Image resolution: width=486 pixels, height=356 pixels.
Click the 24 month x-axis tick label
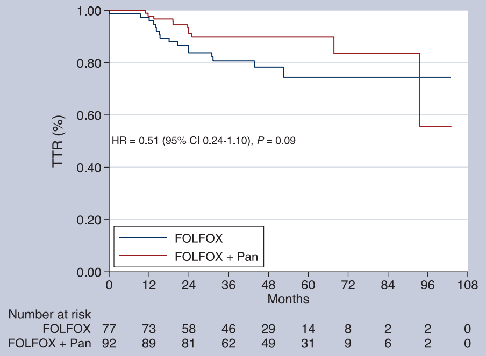tap(189, 285)
